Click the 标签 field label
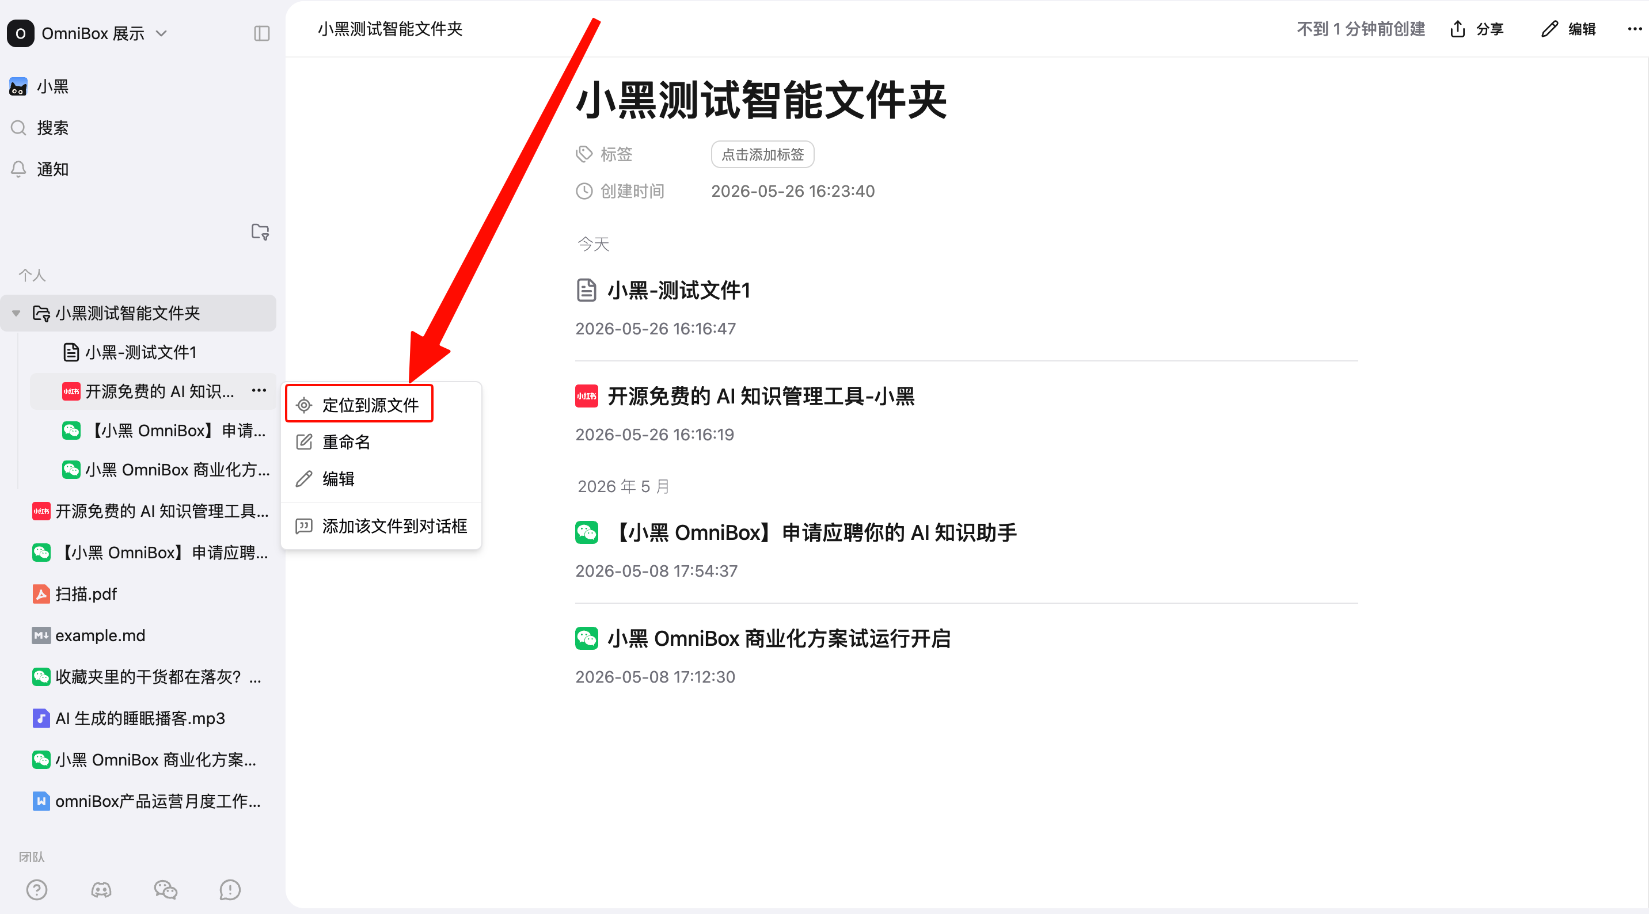Screen dimensions: 1649x914 tap(616, 154)
